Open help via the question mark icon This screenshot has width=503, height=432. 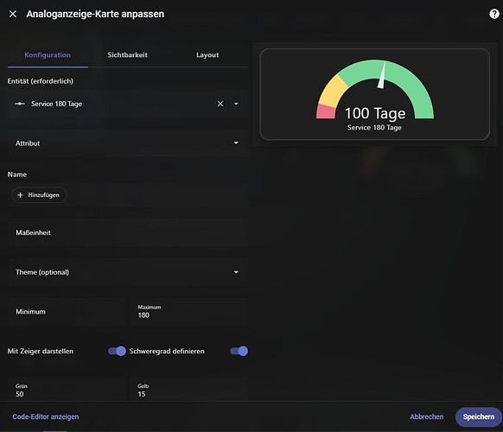tap(494, 14)
